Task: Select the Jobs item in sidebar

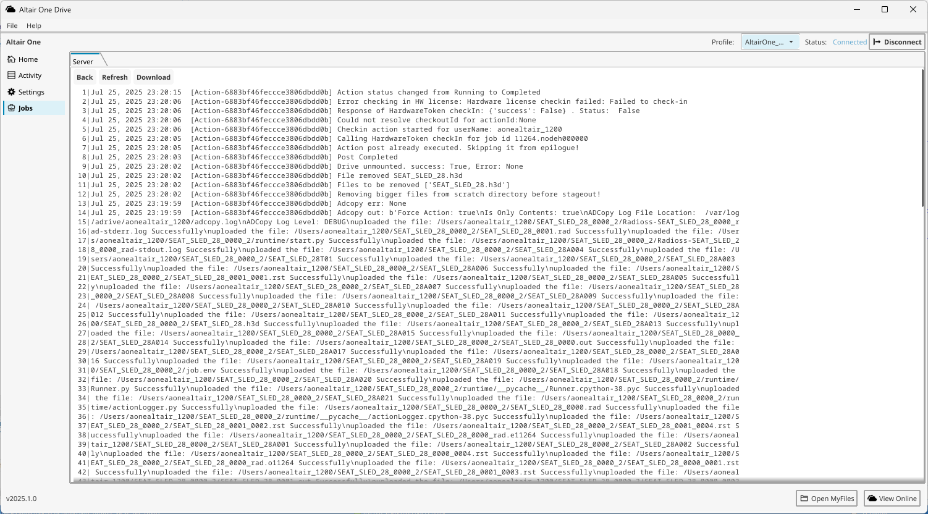Action: pos(33,108)
